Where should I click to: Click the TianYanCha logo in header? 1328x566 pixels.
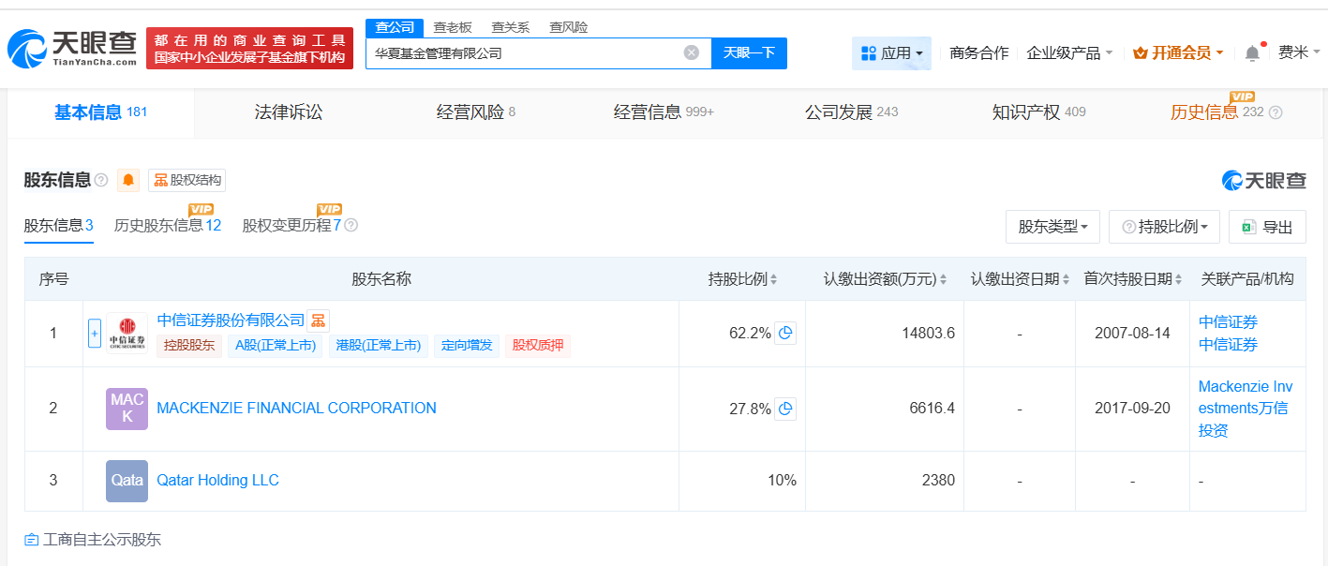[x=73, y=47]
